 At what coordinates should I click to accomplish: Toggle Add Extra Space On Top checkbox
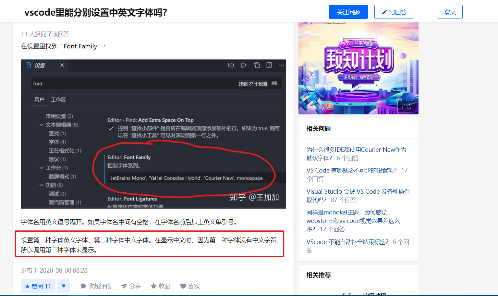[x=111, y=129]
